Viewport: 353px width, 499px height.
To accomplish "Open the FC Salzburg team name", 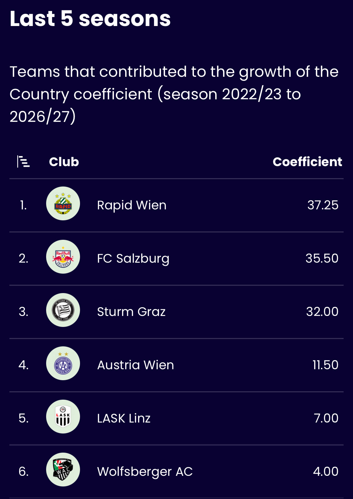I will tap(133, 259).
